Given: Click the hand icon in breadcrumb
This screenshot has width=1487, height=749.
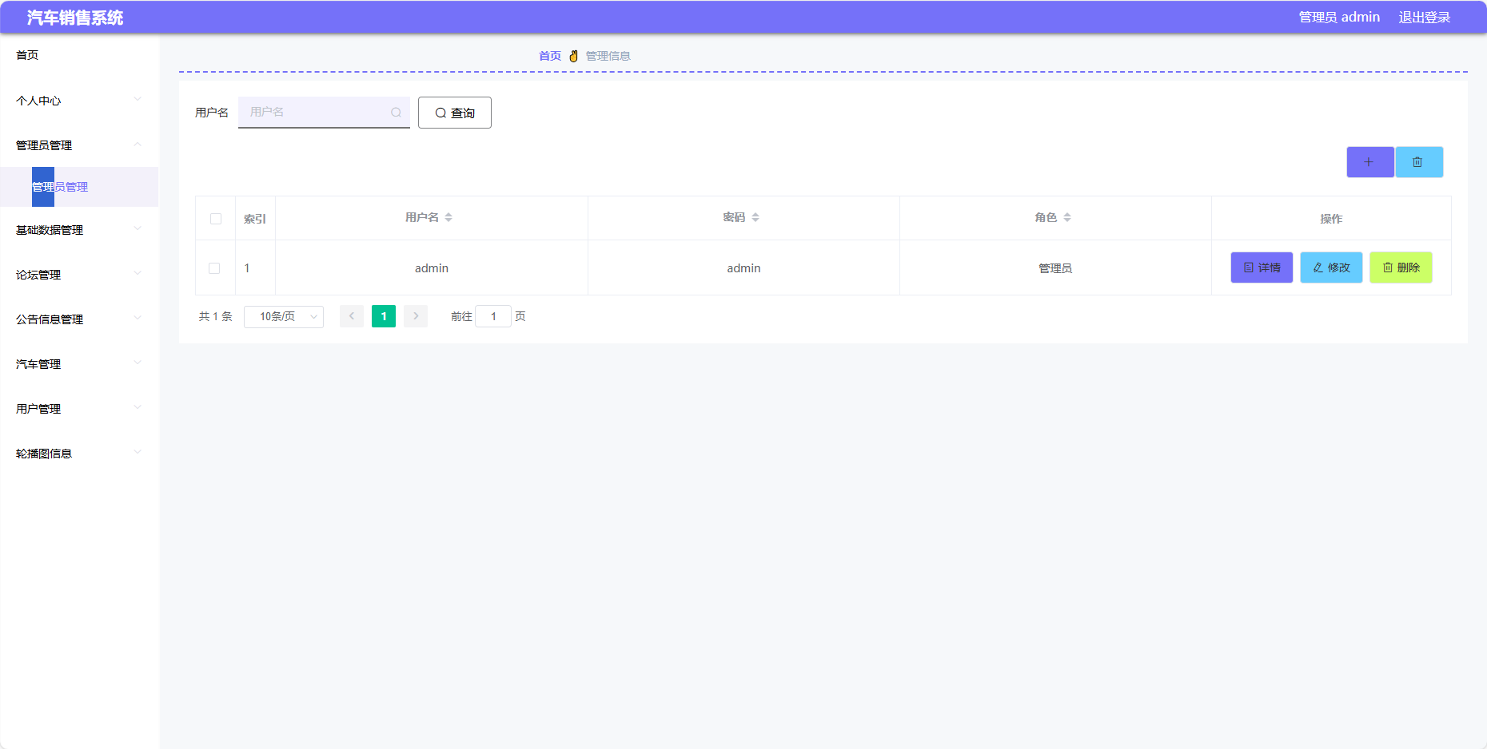Looking at the screenshot, I should click(573, 56).
